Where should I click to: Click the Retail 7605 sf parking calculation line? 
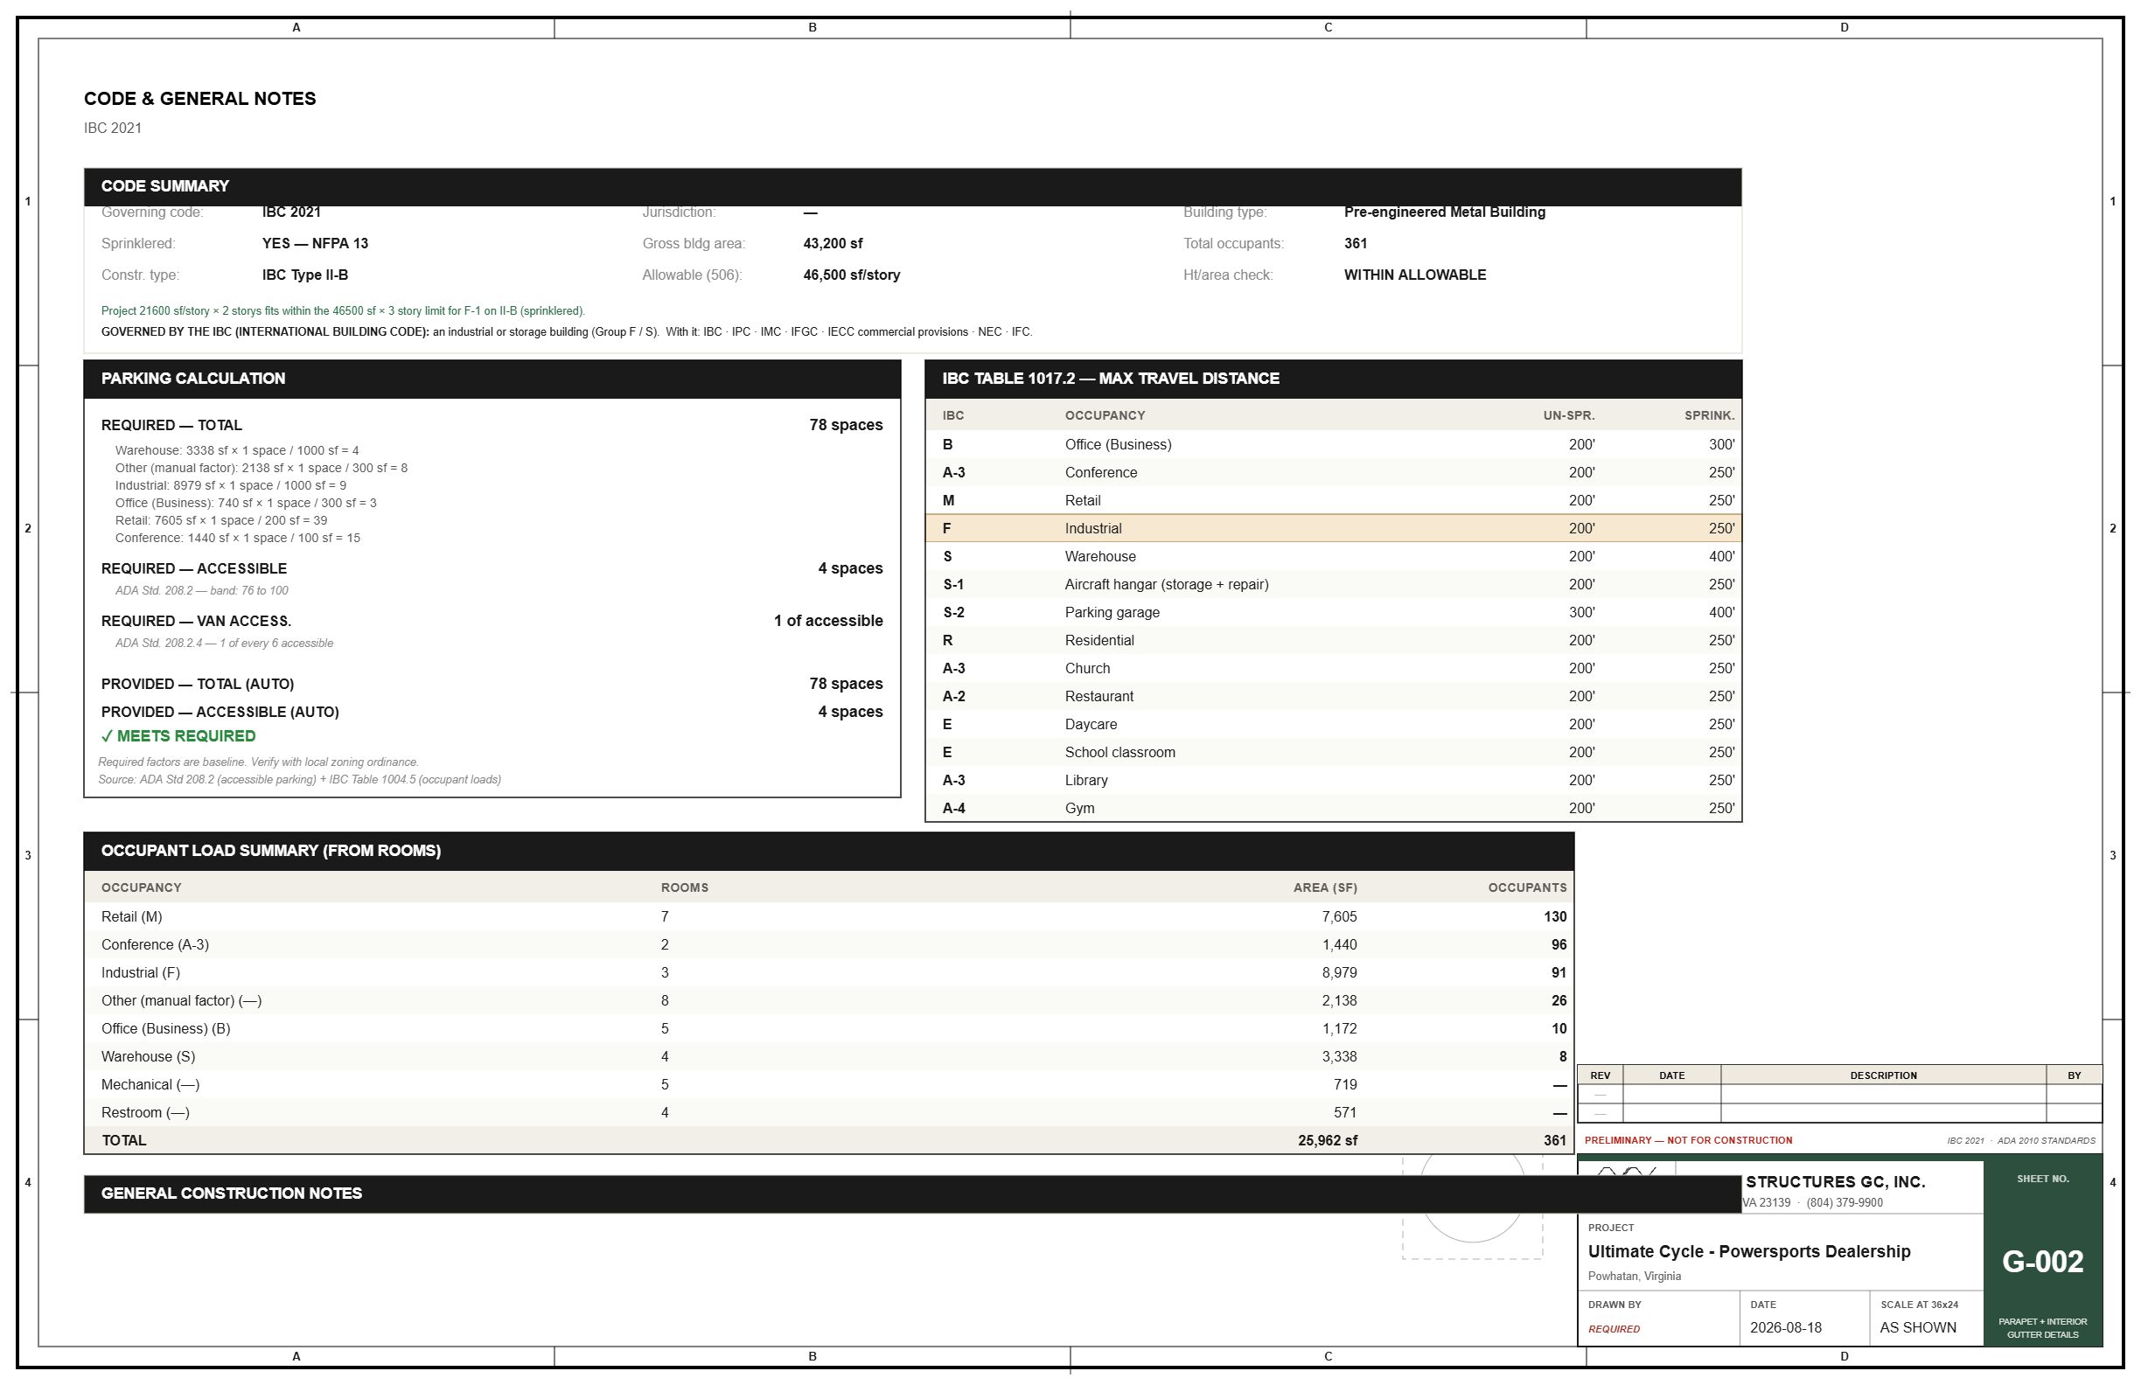221,521
